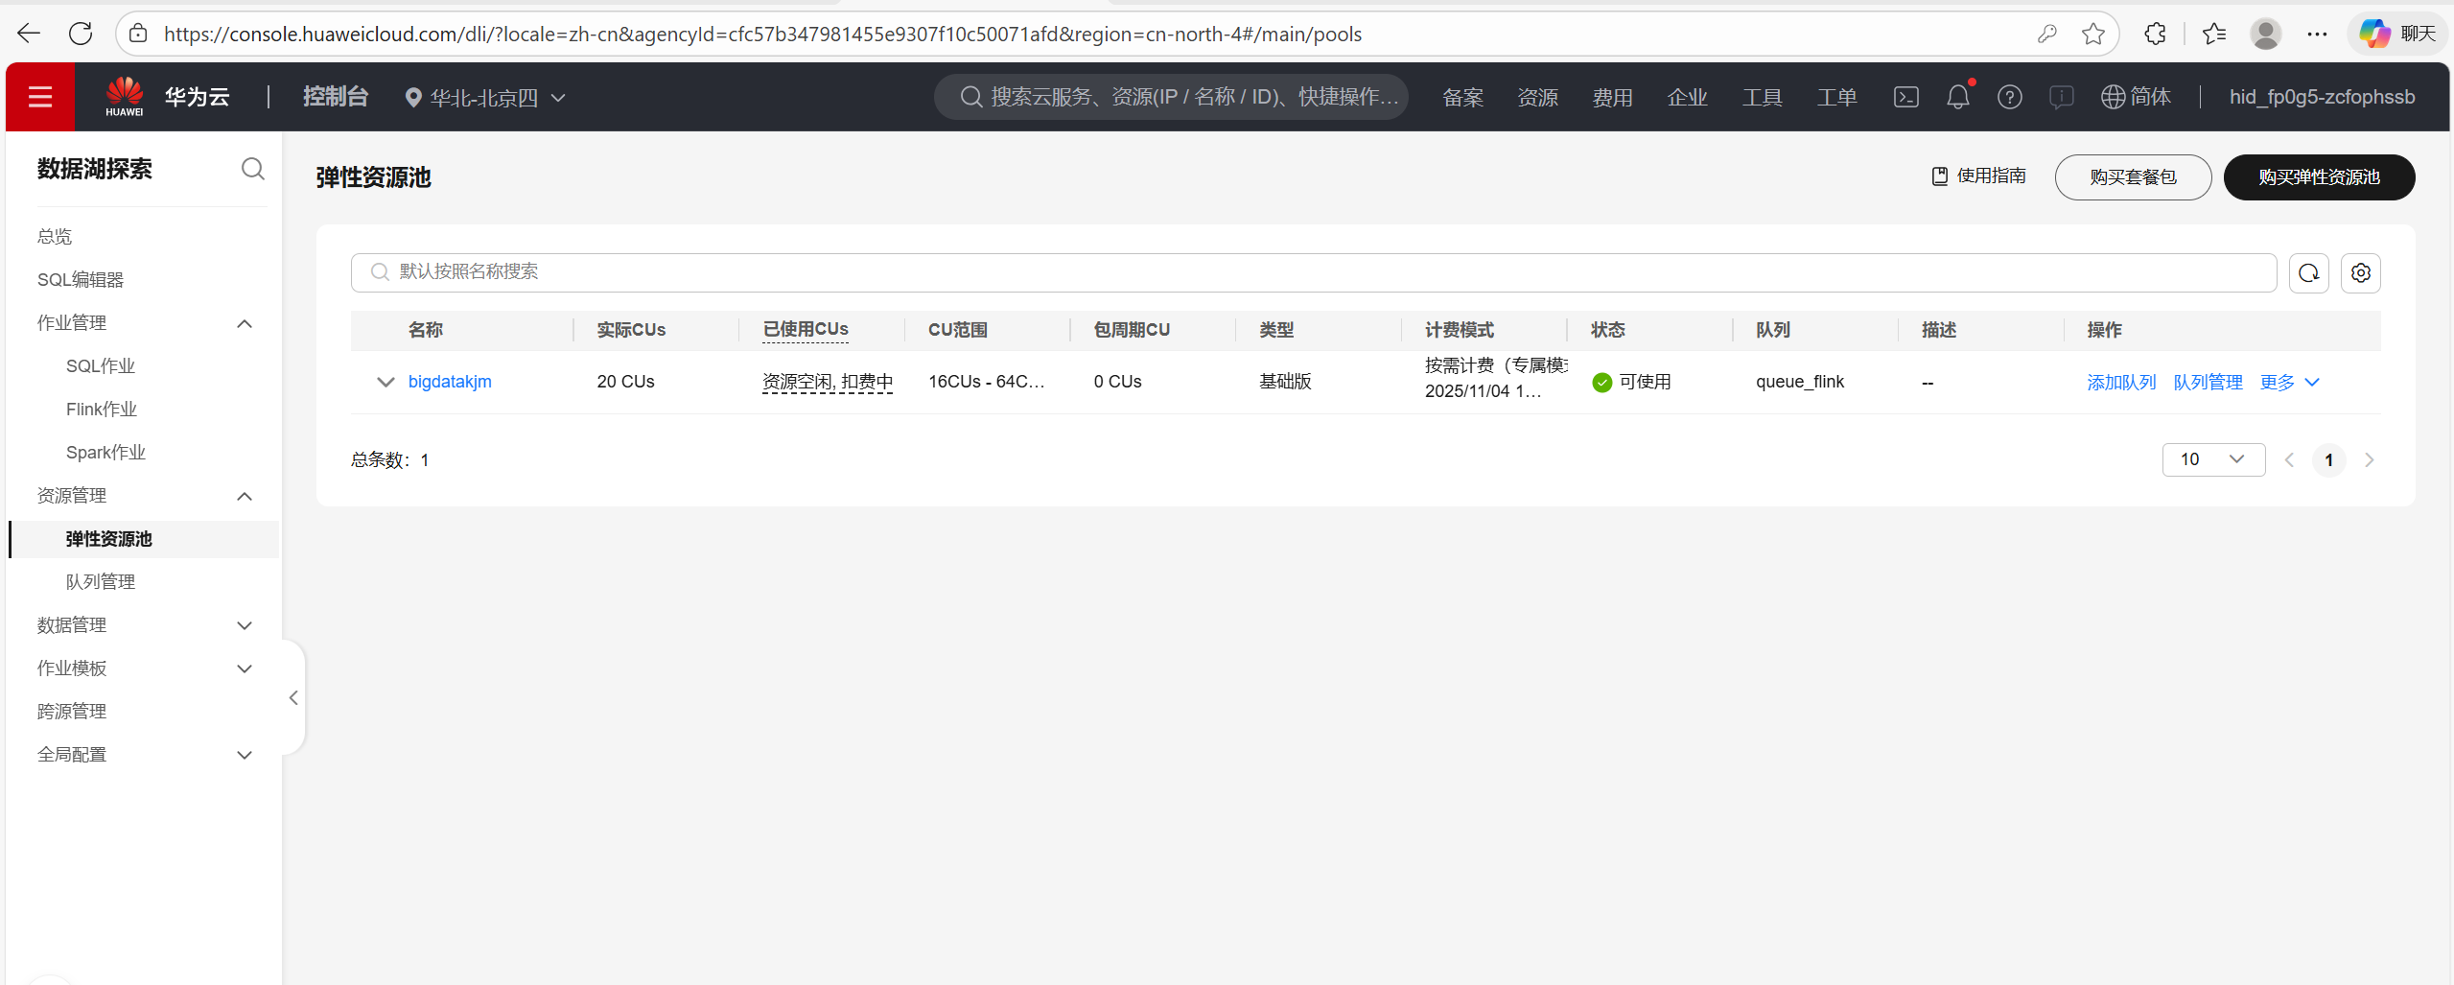Open the notifications bell
This screenshot has width=2454, height=985.
tap(1957, 96)
